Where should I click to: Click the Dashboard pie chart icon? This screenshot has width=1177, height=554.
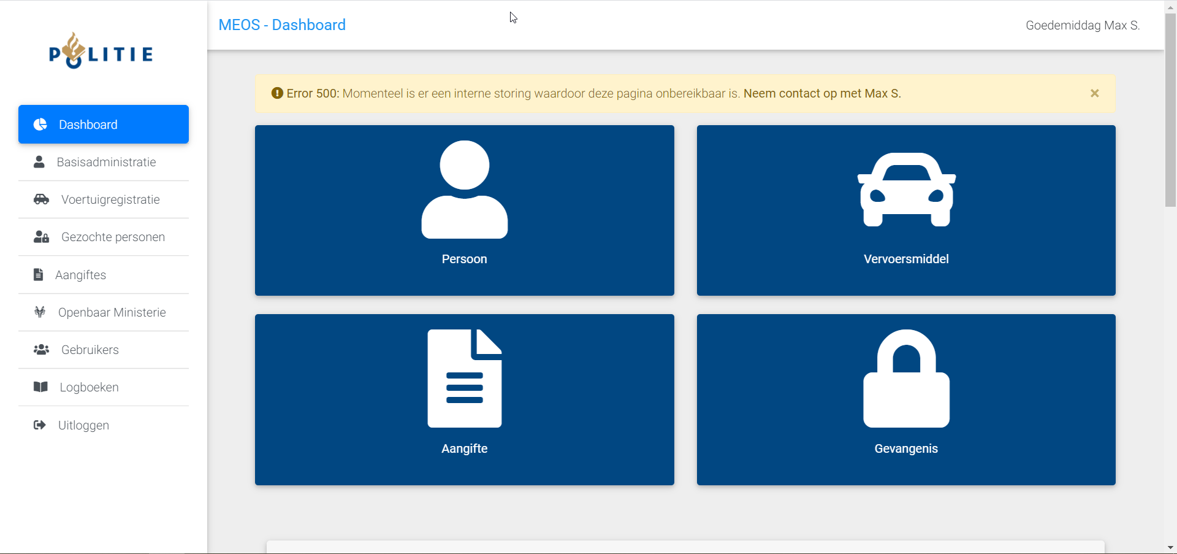click(40, 125)
